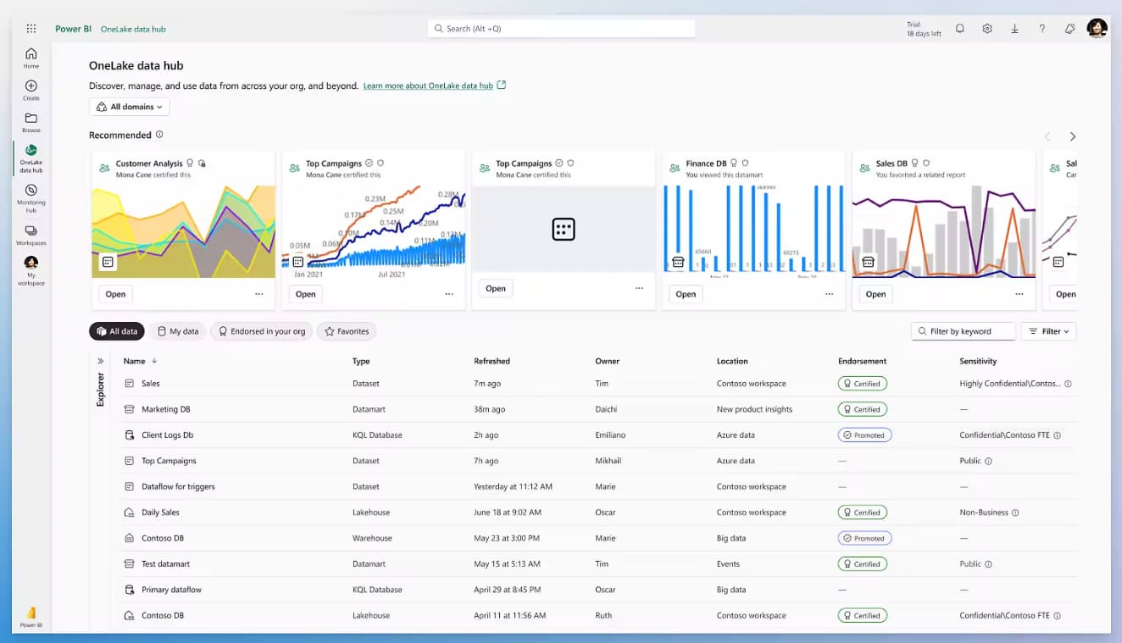This screenshot has width=1122, height=643.
Task: Click Certified badge in Sales row
Action: (863, 384)
